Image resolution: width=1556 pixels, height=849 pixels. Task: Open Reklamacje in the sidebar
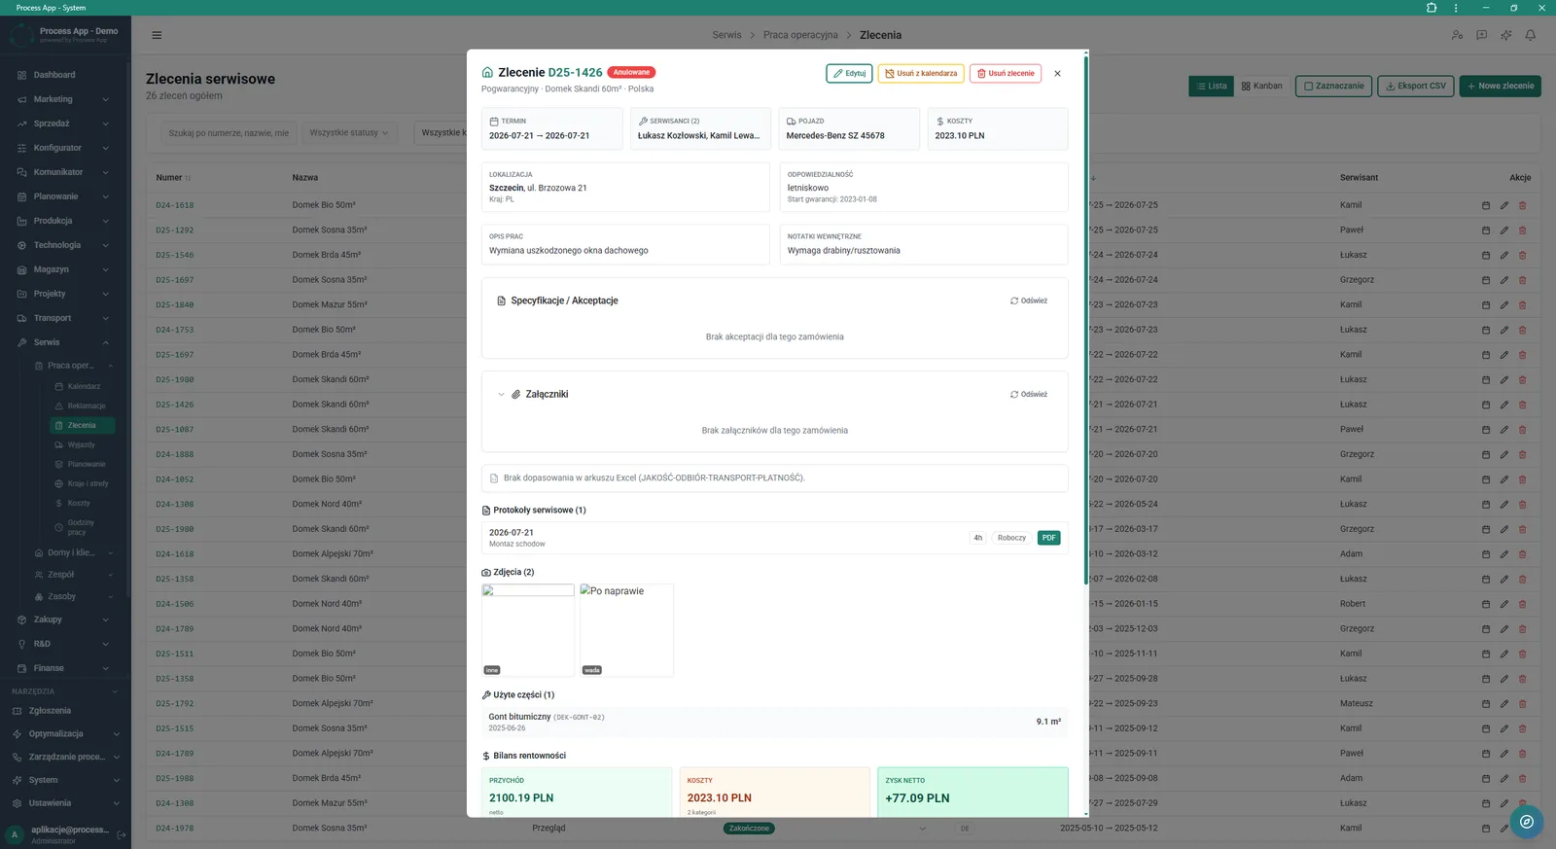click(83, 406)
